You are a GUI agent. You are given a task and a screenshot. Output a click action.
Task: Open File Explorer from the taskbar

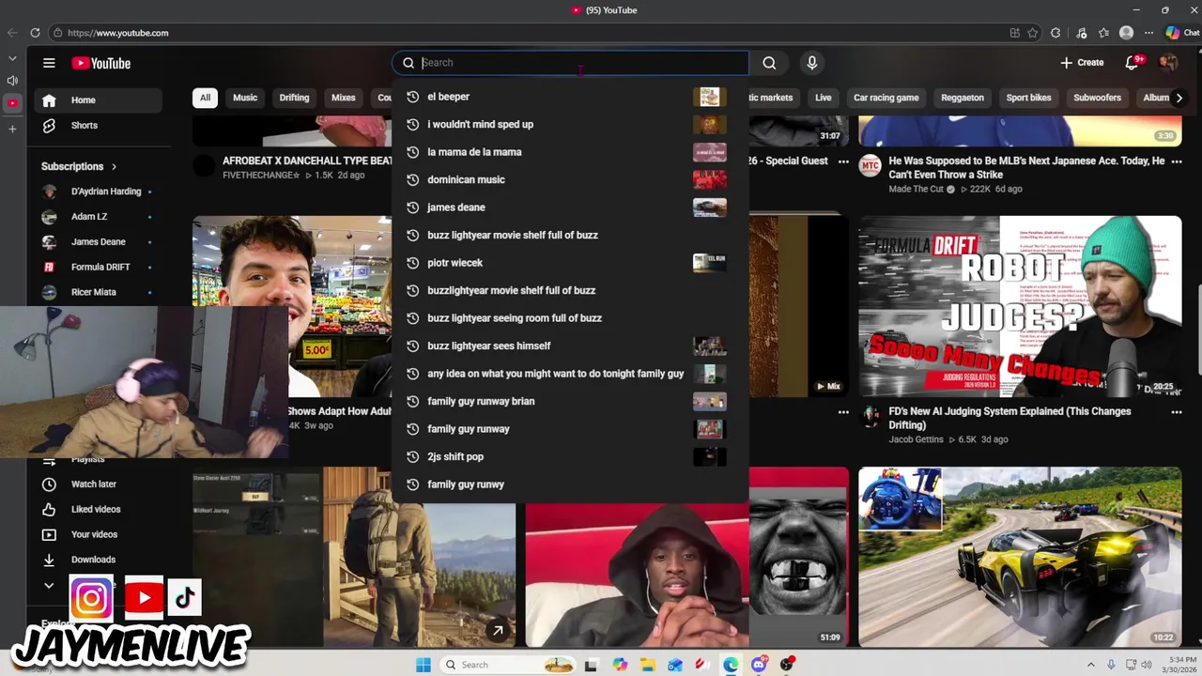tap(648, 665)
